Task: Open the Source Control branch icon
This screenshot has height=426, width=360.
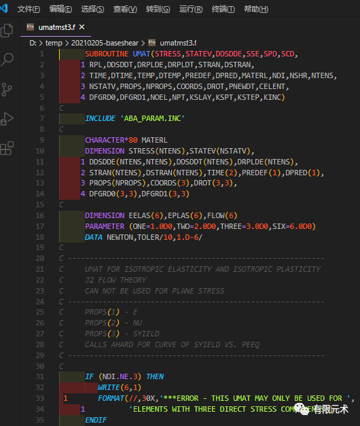Action: click(x=6, y=90)
